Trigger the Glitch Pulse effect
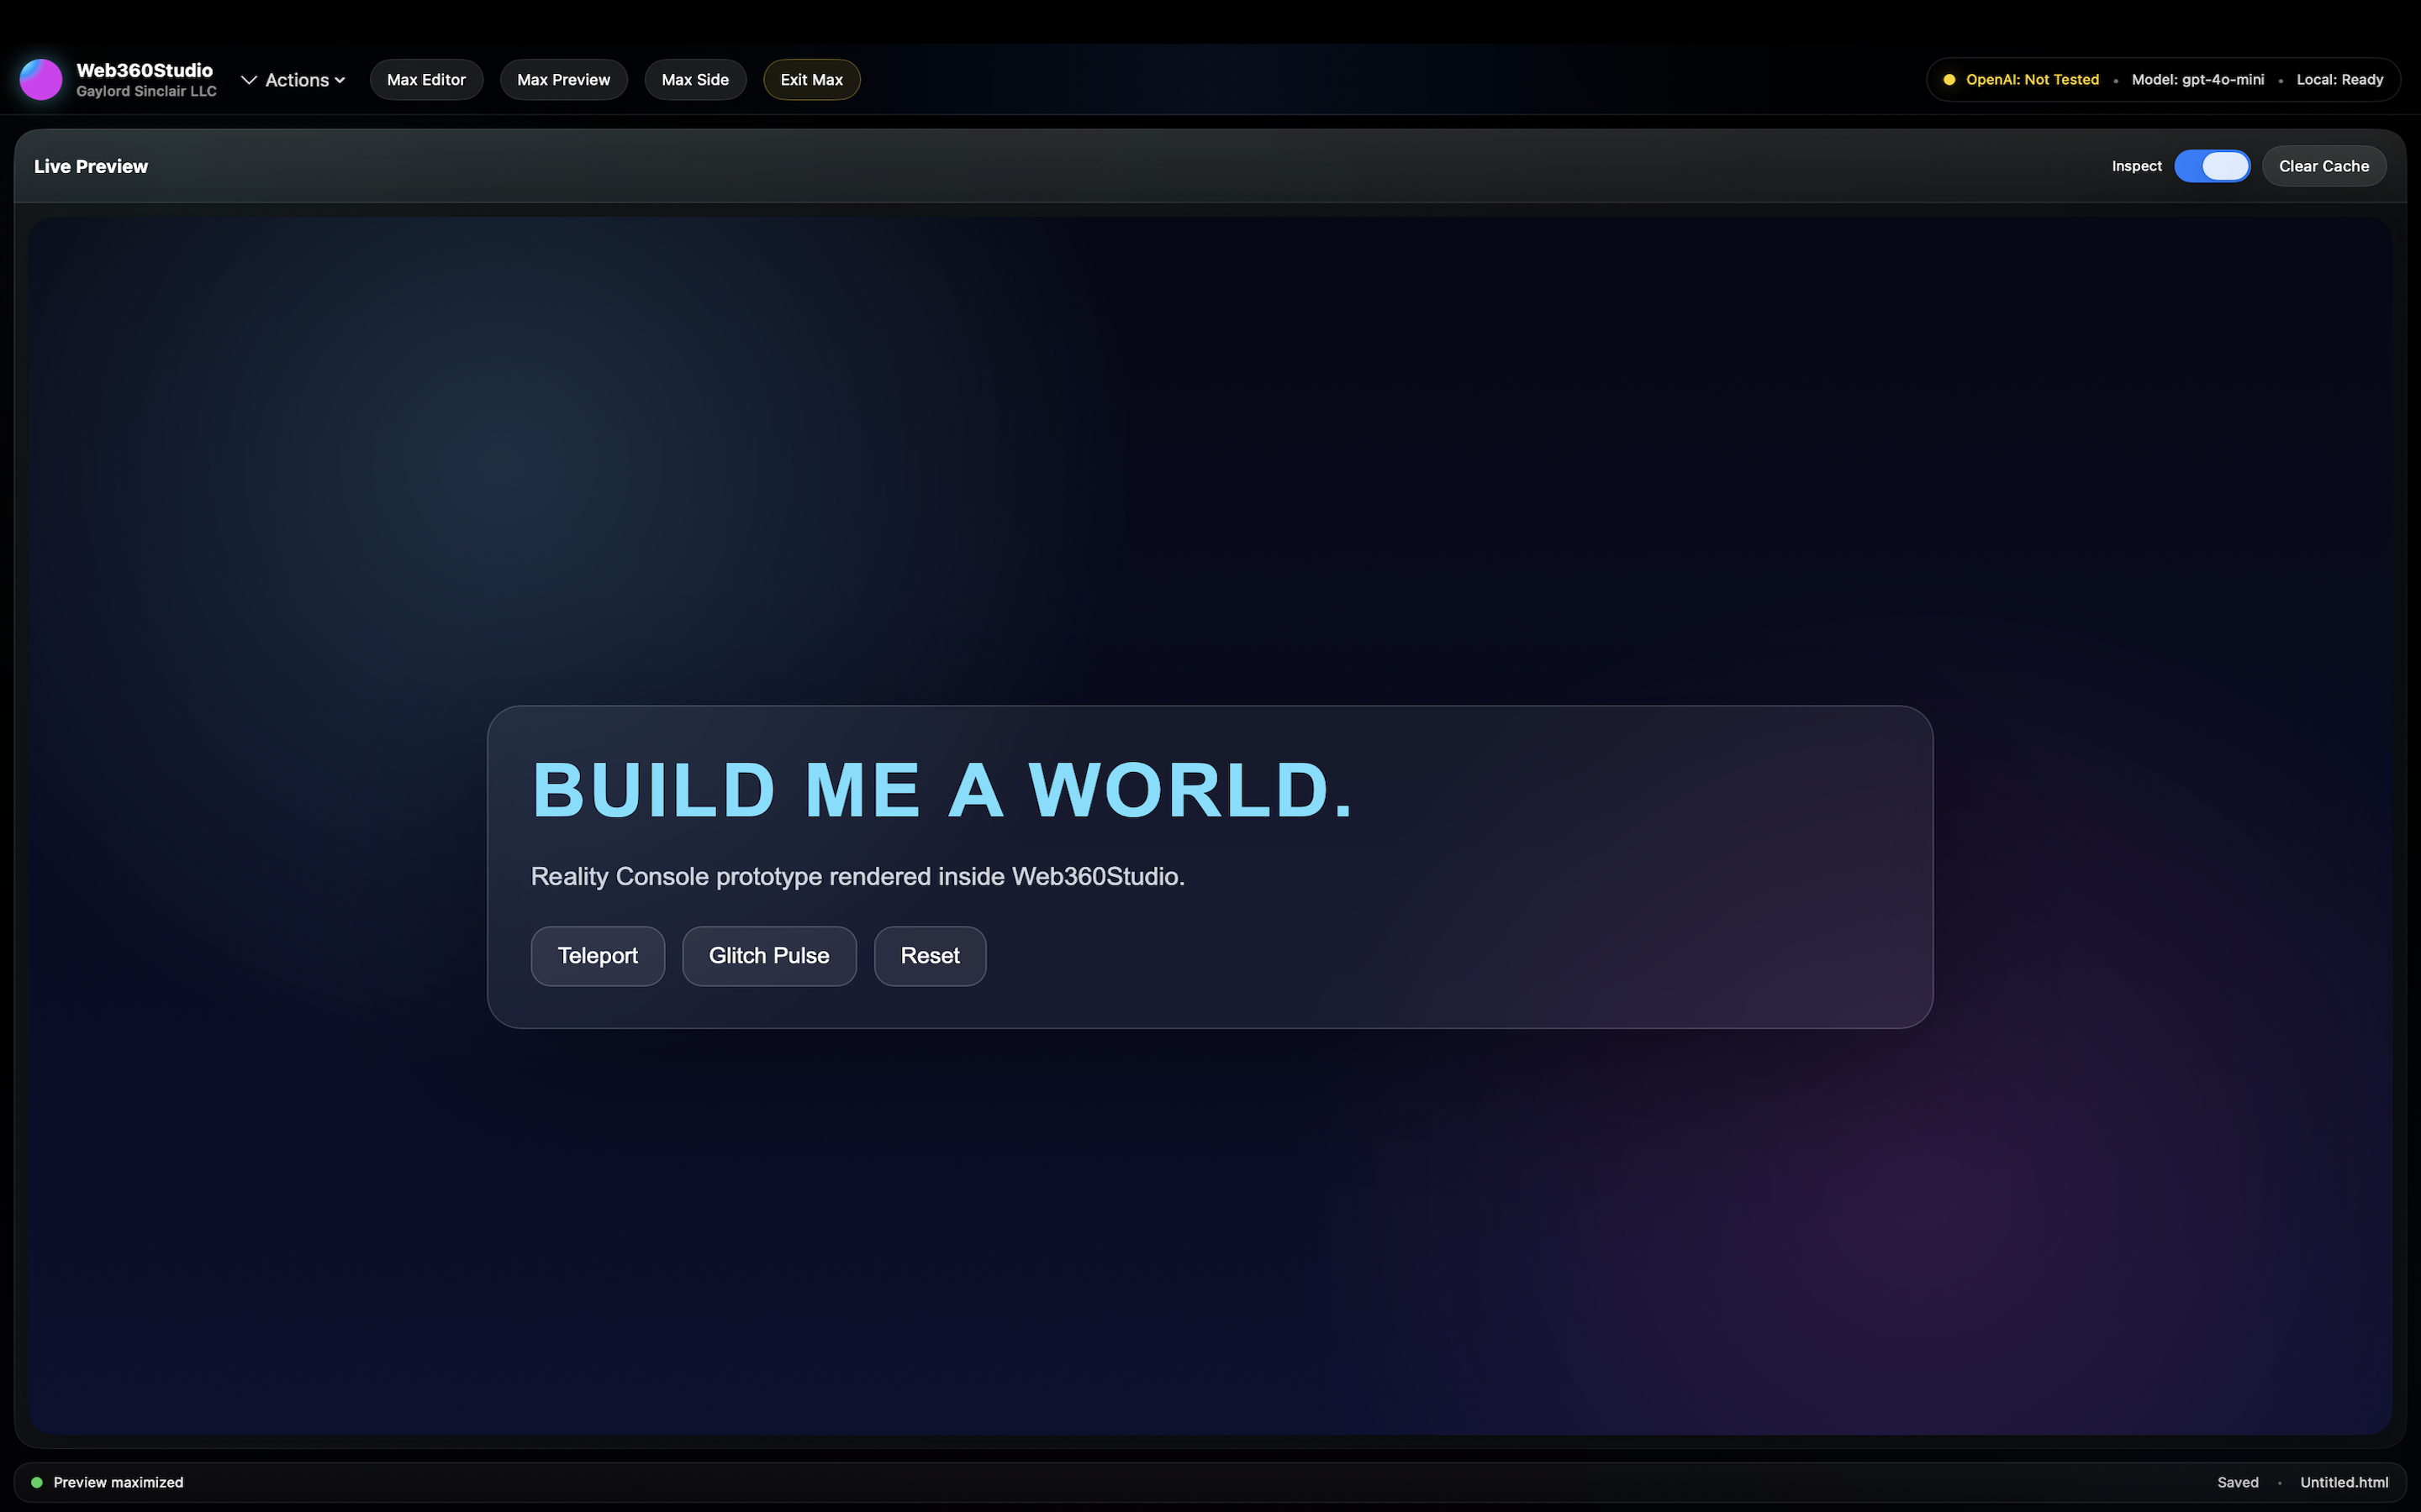Viewport: 2421px width, 1512px height. 768,956
